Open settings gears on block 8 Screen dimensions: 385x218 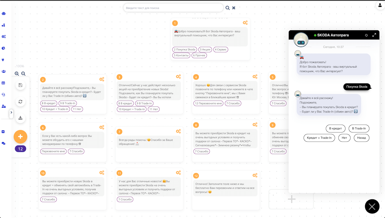click(x=255, y=124)
